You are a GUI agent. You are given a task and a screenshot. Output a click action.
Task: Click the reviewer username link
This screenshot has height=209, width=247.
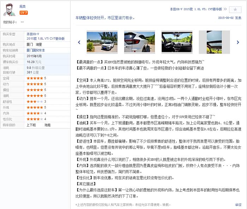click(22, 6)
